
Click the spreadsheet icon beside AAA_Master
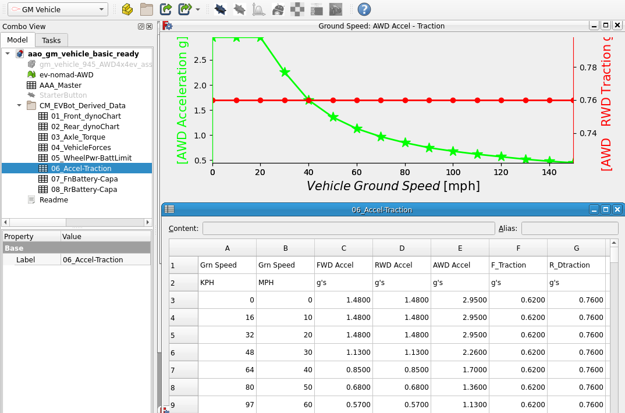coord(31,85)
